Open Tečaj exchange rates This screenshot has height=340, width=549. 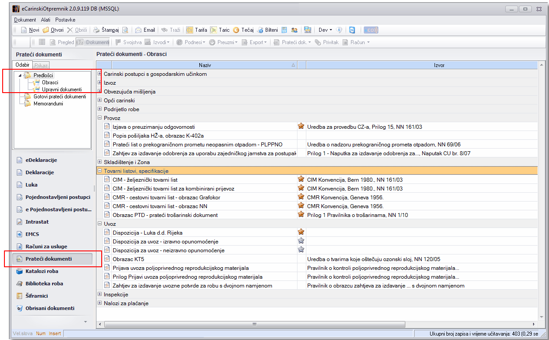coord(243,30)
